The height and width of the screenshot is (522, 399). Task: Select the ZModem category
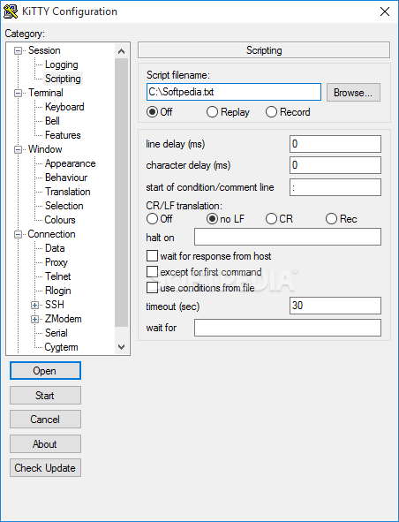click(64, 319)
